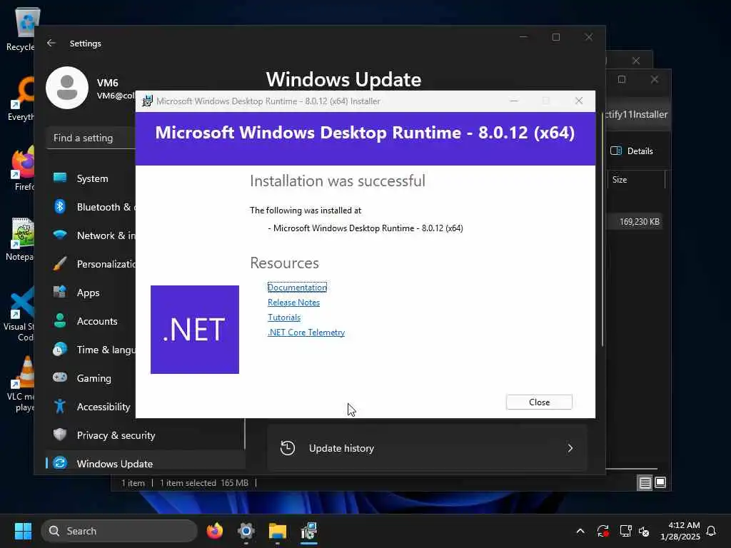This screenshot has height=548, width=731.
Task: Open the VLC media player desktop shortcut
Action: tap(21, 385)
